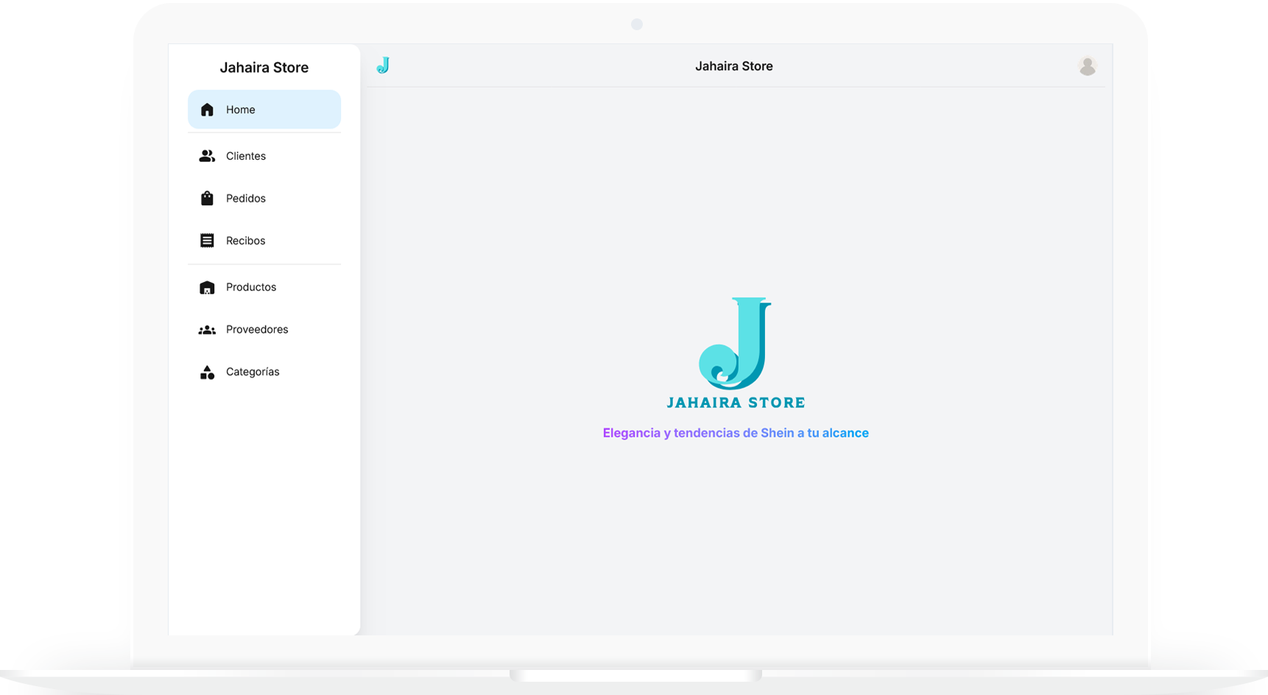Click the Clientes people icon
The height and width of the screenshot is (695, 1268).
(x=207, y=156)
